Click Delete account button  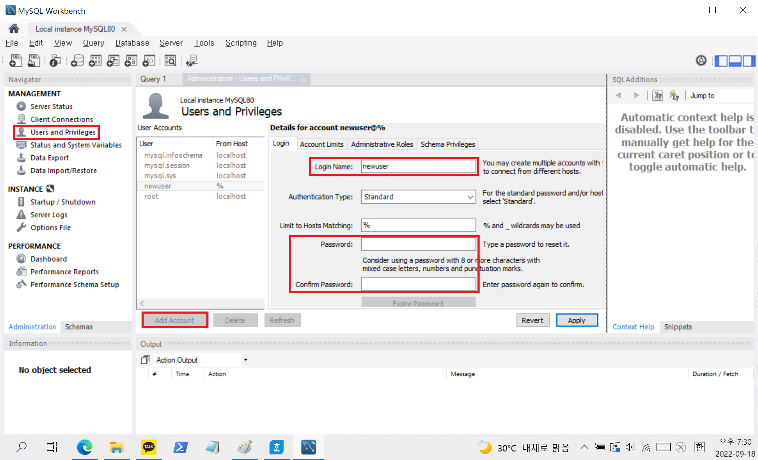235,320
